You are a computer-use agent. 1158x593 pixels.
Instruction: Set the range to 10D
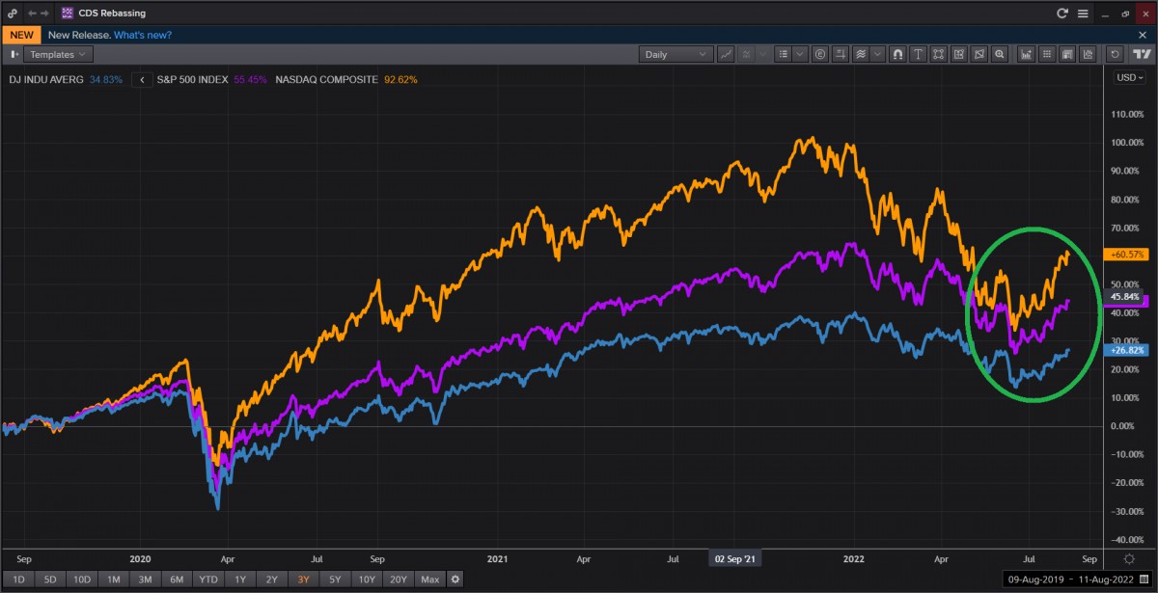coord(81,579)
